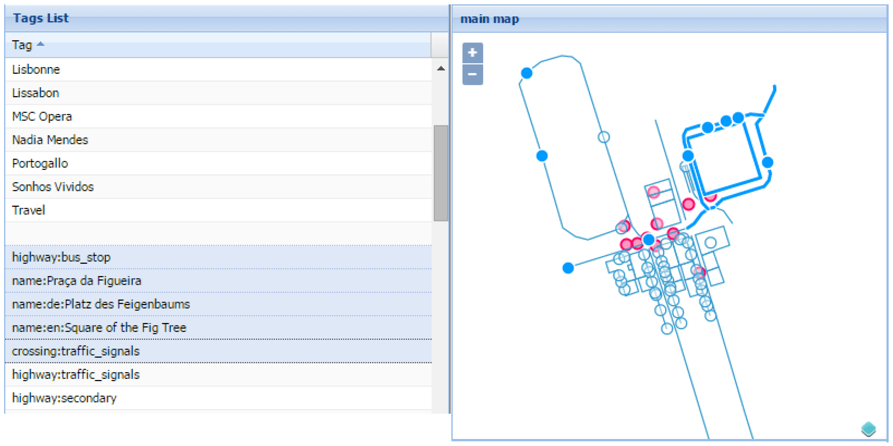Click the sort arrow in Tag column header
Image resolution: width=893 pixels, height=446 pixels.
(41, 44)
